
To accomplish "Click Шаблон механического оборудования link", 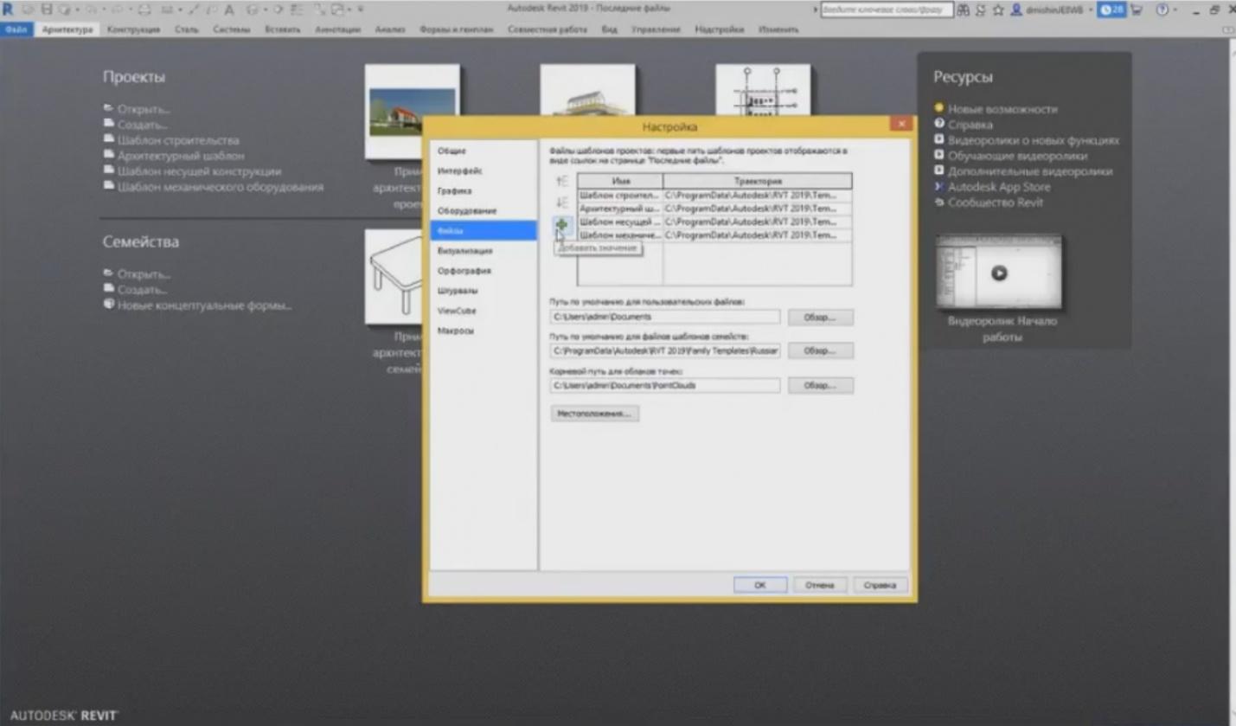I will [x=221, y=187].
